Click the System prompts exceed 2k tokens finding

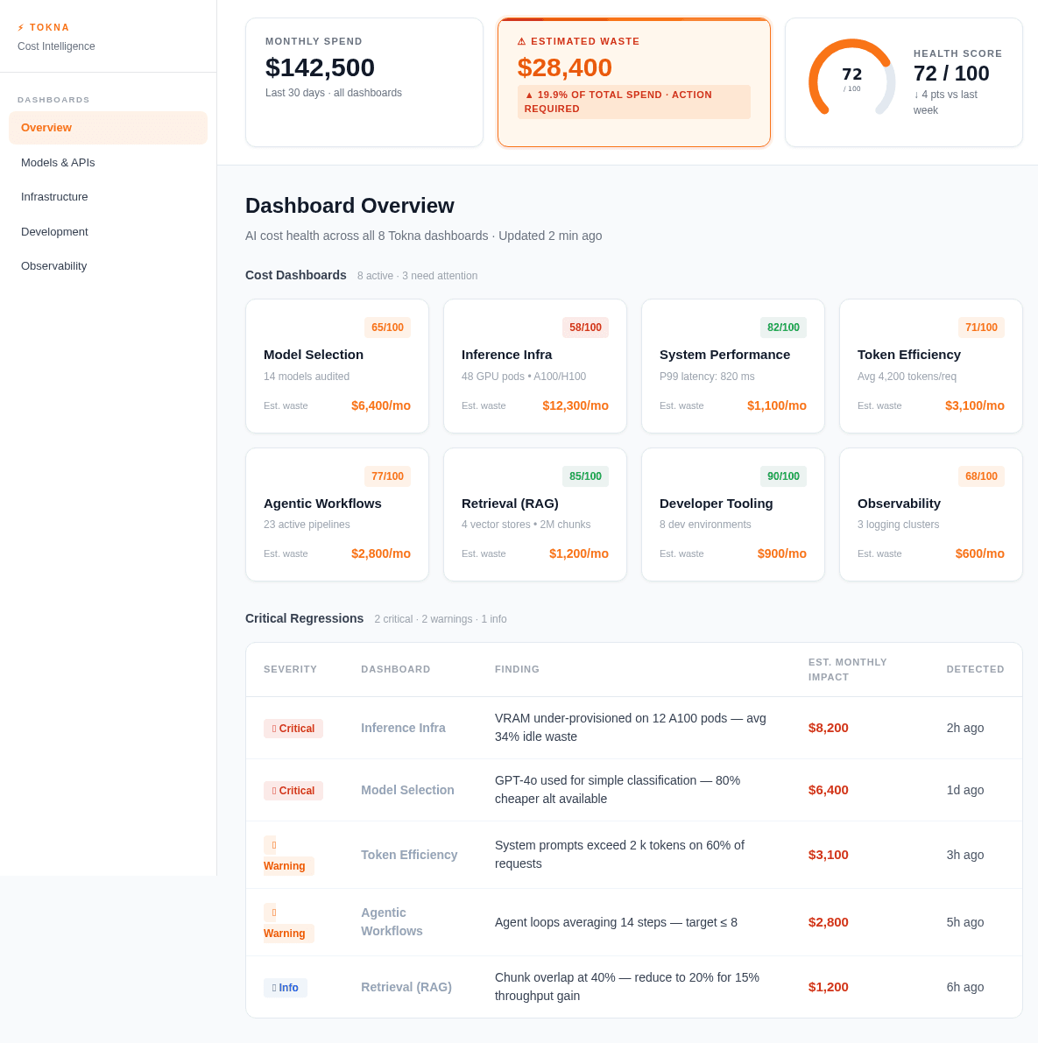pos(619,855)
